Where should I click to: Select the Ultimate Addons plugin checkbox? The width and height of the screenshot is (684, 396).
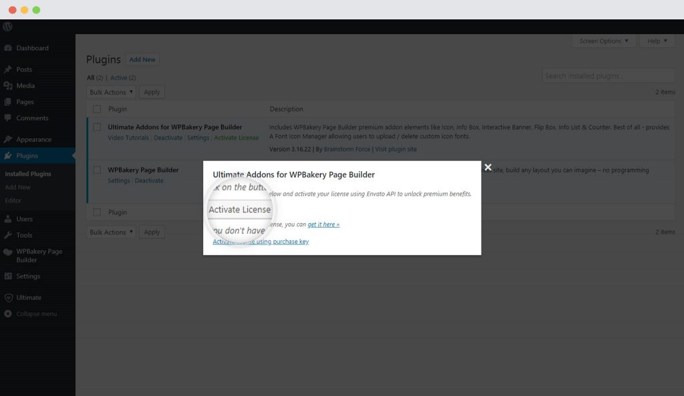click(97, 127)
